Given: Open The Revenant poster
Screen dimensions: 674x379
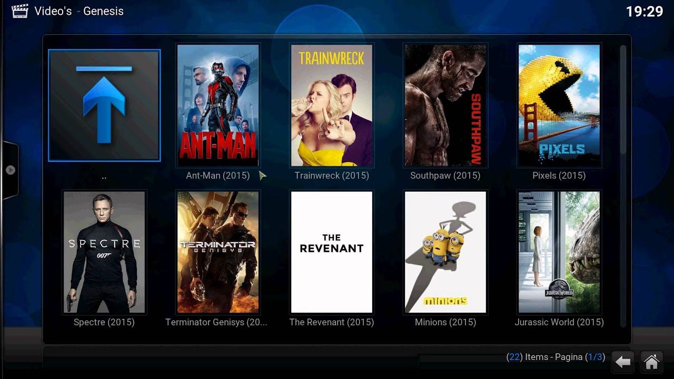Looking at the screenshot, I should pyautogui.click(x=332, y=252).
